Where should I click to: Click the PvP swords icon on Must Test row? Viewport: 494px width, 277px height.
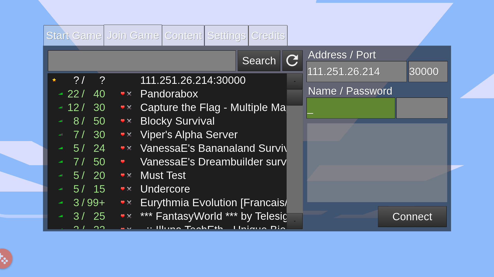(129, 175)
